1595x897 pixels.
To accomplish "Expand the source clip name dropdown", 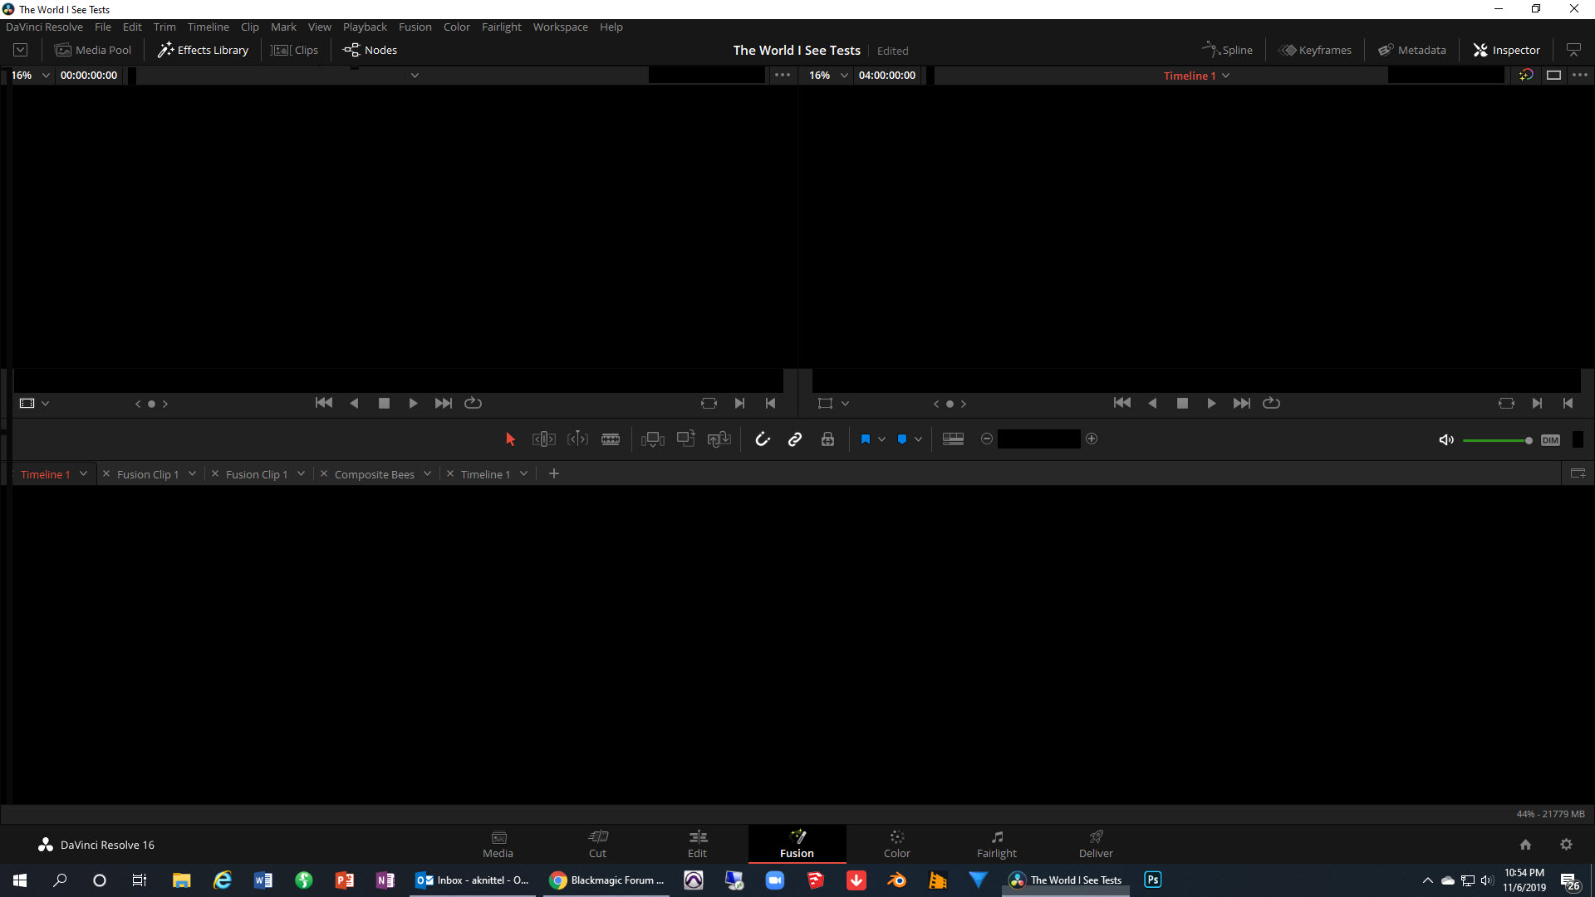I will (x=415, y=76).
